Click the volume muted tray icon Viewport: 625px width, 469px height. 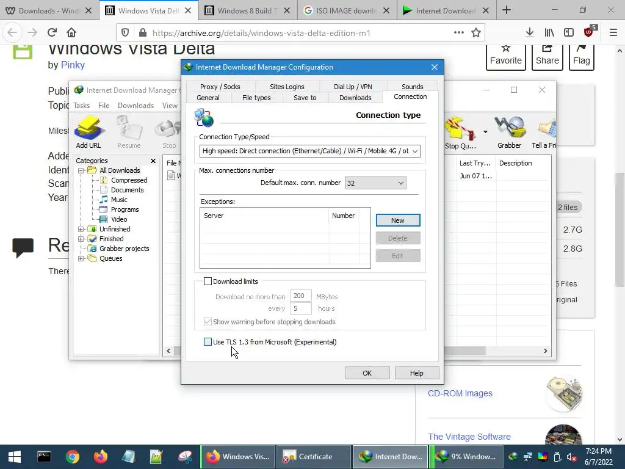571,457
